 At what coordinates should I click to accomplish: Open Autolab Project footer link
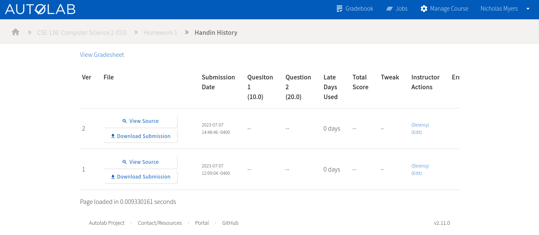tap(107, 223)
